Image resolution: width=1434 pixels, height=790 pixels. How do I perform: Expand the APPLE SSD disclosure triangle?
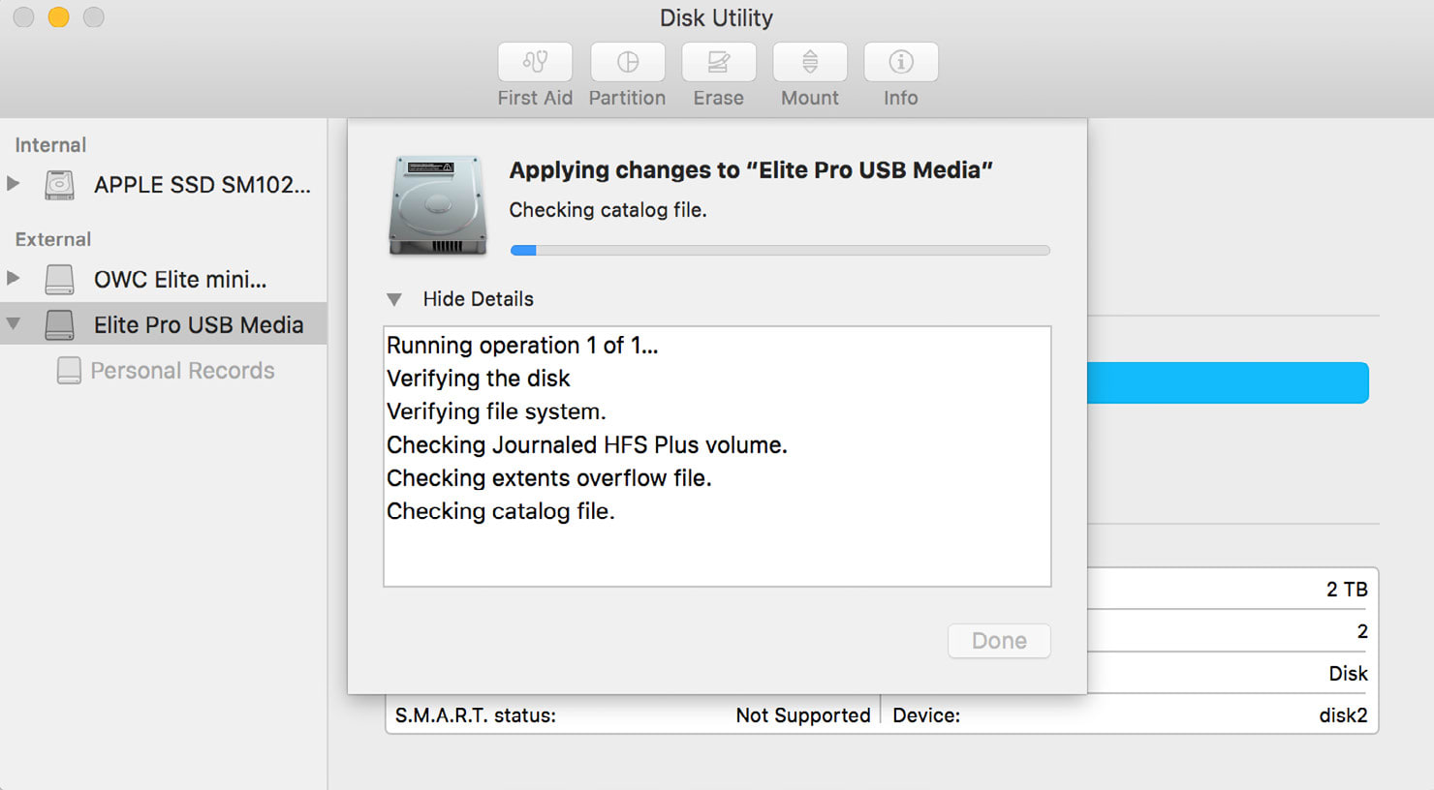click(x=14, y=183)
